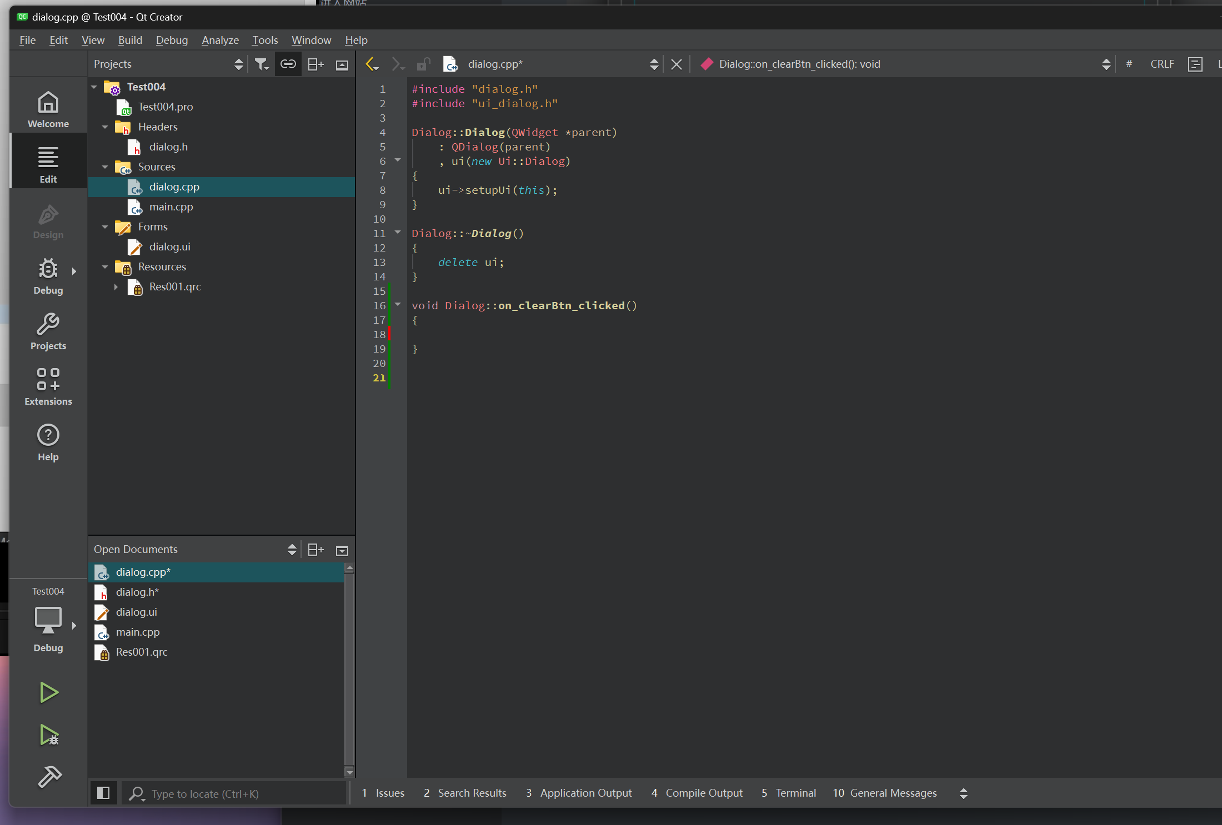
Task: Split the Projects panel view
Action: 315,64
